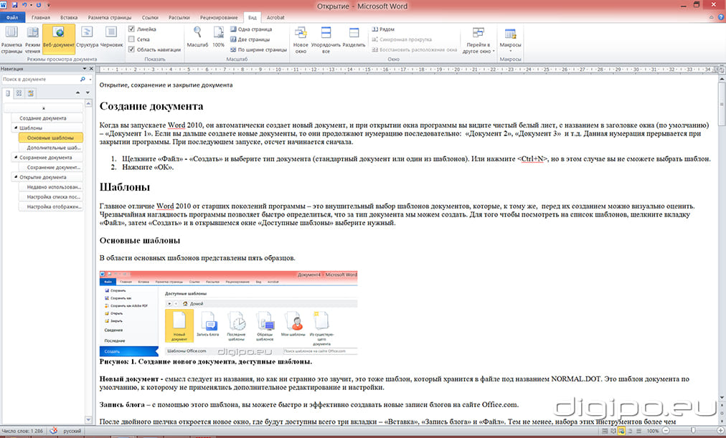Open the Файл menu tab
Viewport: 726px width, 438px height.
pos(12,16)
